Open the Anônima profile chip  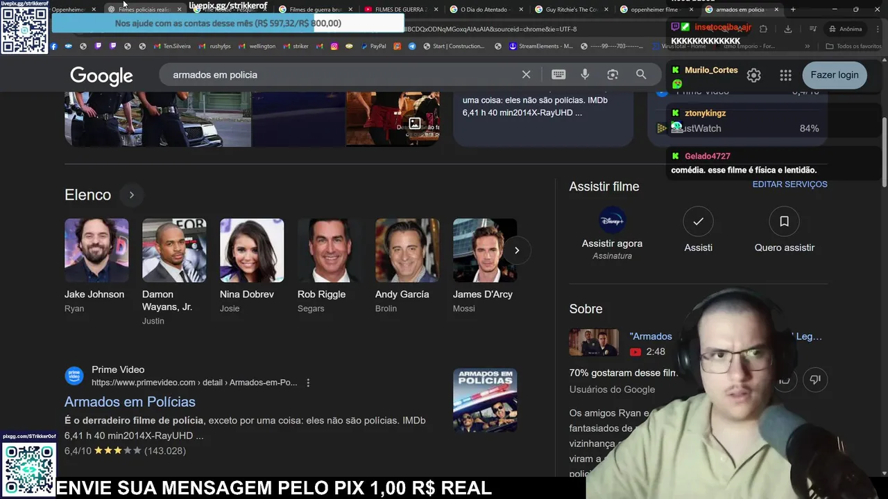[x=844, y=29]
